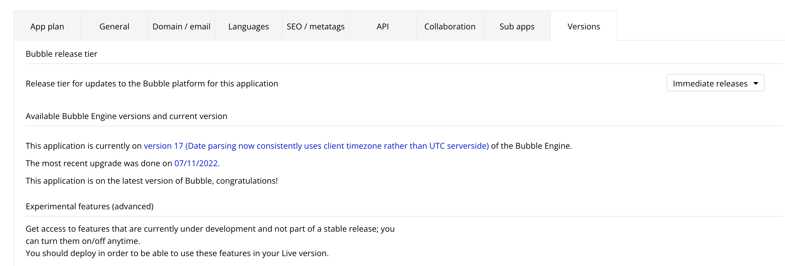Select the Sub apps tab
This screenshot has height=266, width=785.
pyautogui.click(x=517, y=26)
